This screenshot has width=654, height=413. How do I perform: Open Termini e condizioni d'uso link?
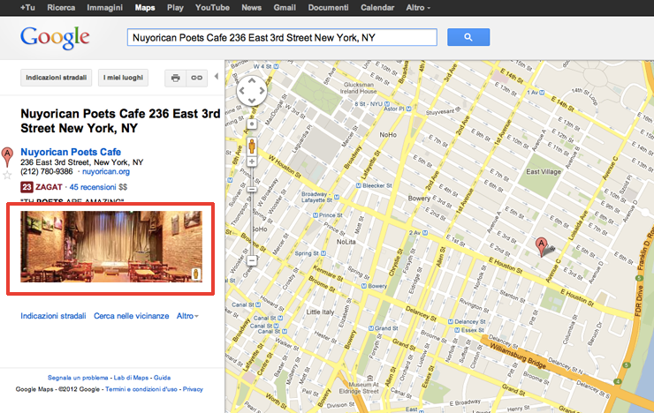click(141, 389)
